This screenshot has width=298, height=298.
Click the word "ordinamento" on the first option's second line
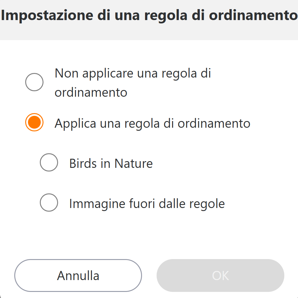(91, 92)
